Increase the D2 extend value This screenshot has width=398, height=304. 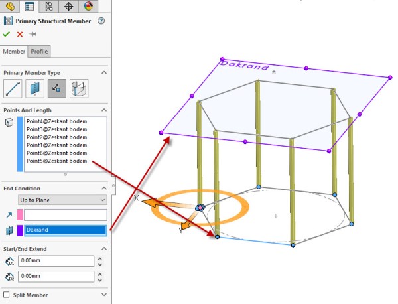[x=100, y=274]
